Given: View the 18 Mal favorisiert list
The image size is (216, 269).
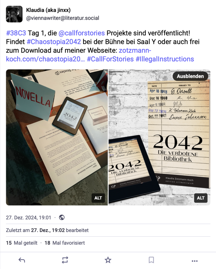Looking at the screenshot, I should (65, 243).
